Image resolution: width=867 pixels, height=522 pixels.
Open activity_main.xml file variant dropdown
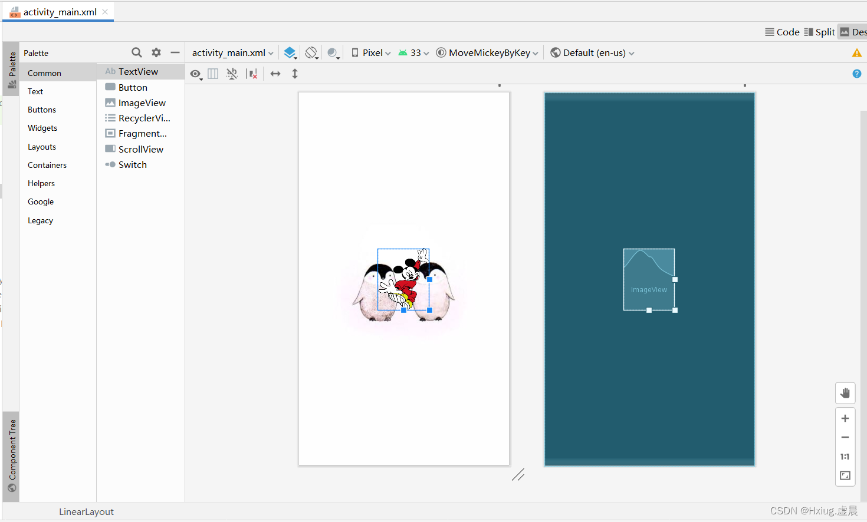233,52
